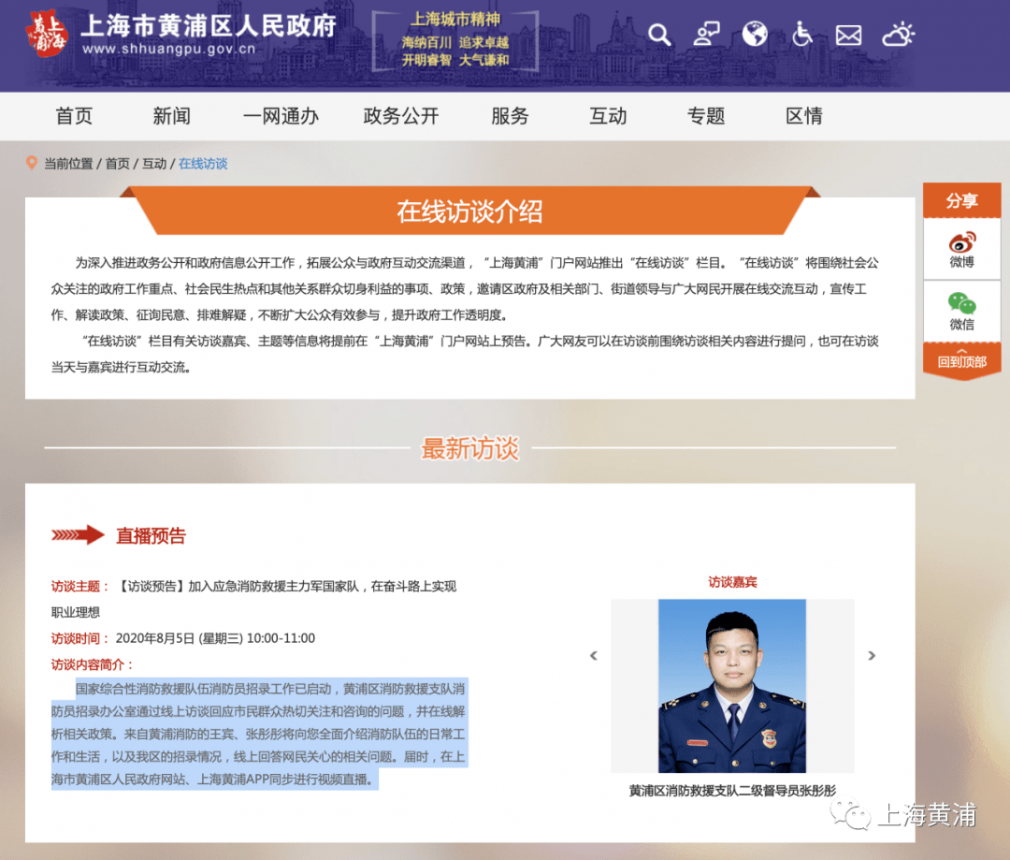Click the search magnifier icon in header

(659, 35)
